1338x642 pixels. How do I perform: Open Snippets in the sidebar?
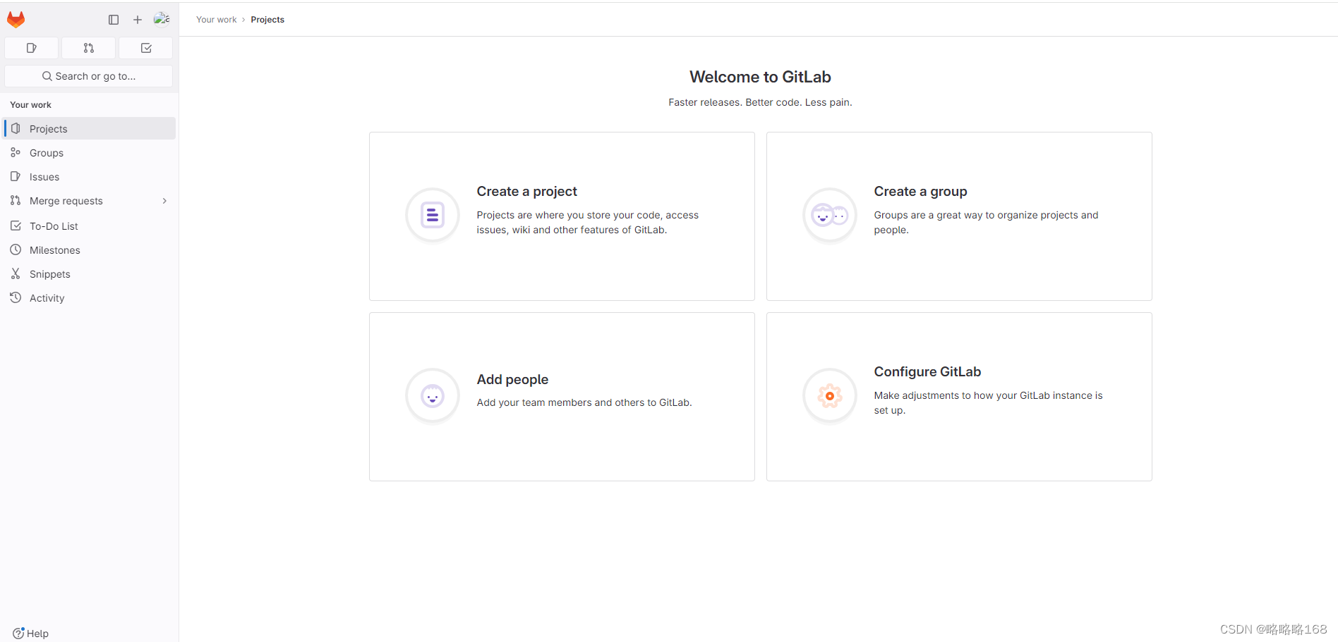pos(90,274)
